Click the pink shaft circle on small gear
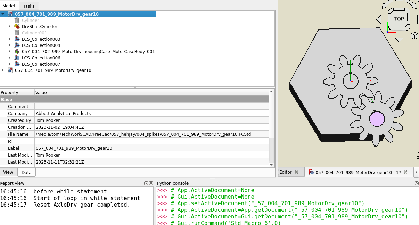 pos(377,119)
